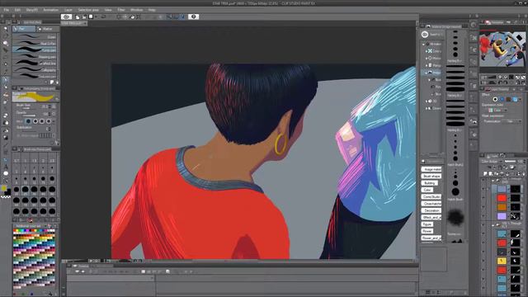The image size is (528, 297).
Task: Toggle visibility of the orange layer
Action: pos(483,207)
